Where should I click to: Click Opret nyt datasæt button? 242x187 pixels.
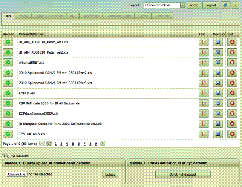click(x=183, y=175)
